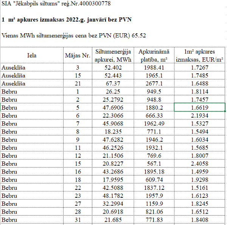Image resolution: width=227 pixels, height=225 pixels.
Task: Click the area cell 1837.12
Action: point(154,188)
